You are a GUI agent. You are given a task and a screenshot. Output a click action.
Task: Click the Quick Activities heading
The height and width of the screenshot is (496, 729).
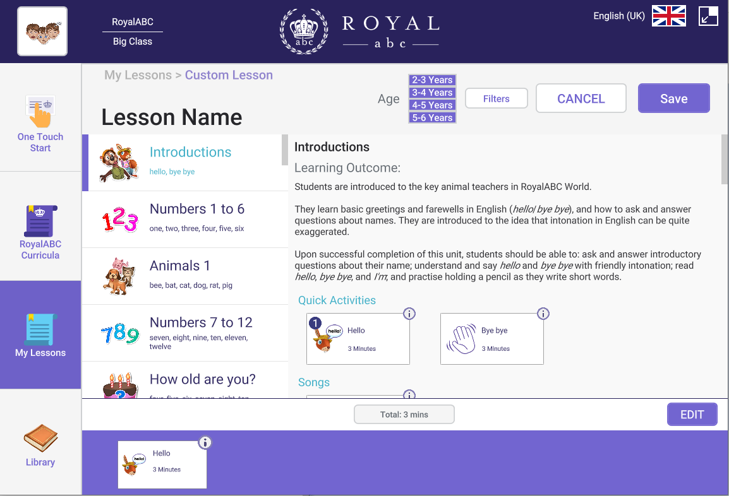337,300
